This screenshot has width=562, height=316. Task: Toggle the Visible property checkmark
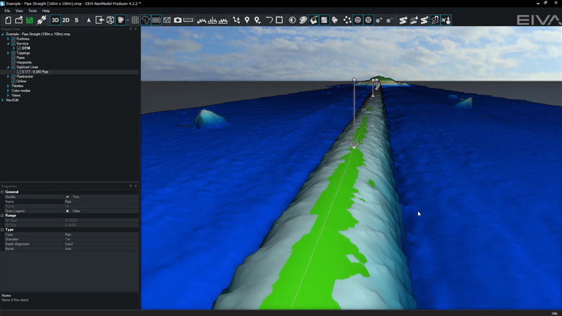pyautogui.click(x=68, y=197)
